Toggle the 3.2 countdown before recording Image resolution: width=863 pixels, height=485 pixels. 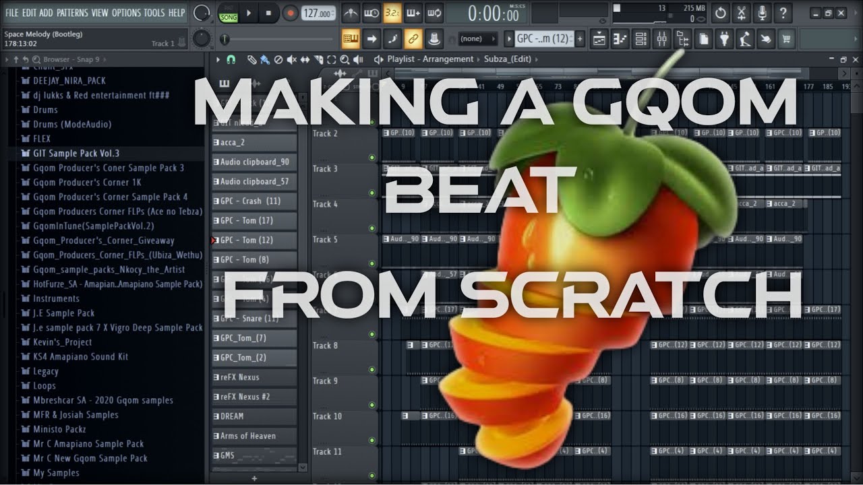[392, 13]
